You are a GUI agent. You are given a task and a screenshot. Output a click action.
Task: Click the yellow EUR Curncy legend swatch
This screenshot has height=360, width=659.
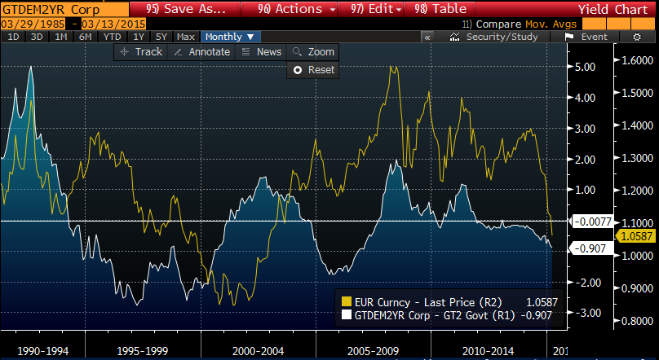345,301
